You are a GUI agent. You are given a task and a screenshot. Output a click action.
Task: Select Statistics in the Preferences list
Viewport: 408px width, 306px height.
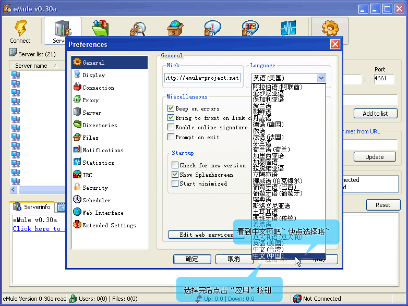110,162
